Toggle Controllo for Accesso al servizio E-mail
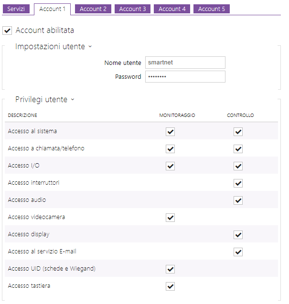 click(238, 252)
